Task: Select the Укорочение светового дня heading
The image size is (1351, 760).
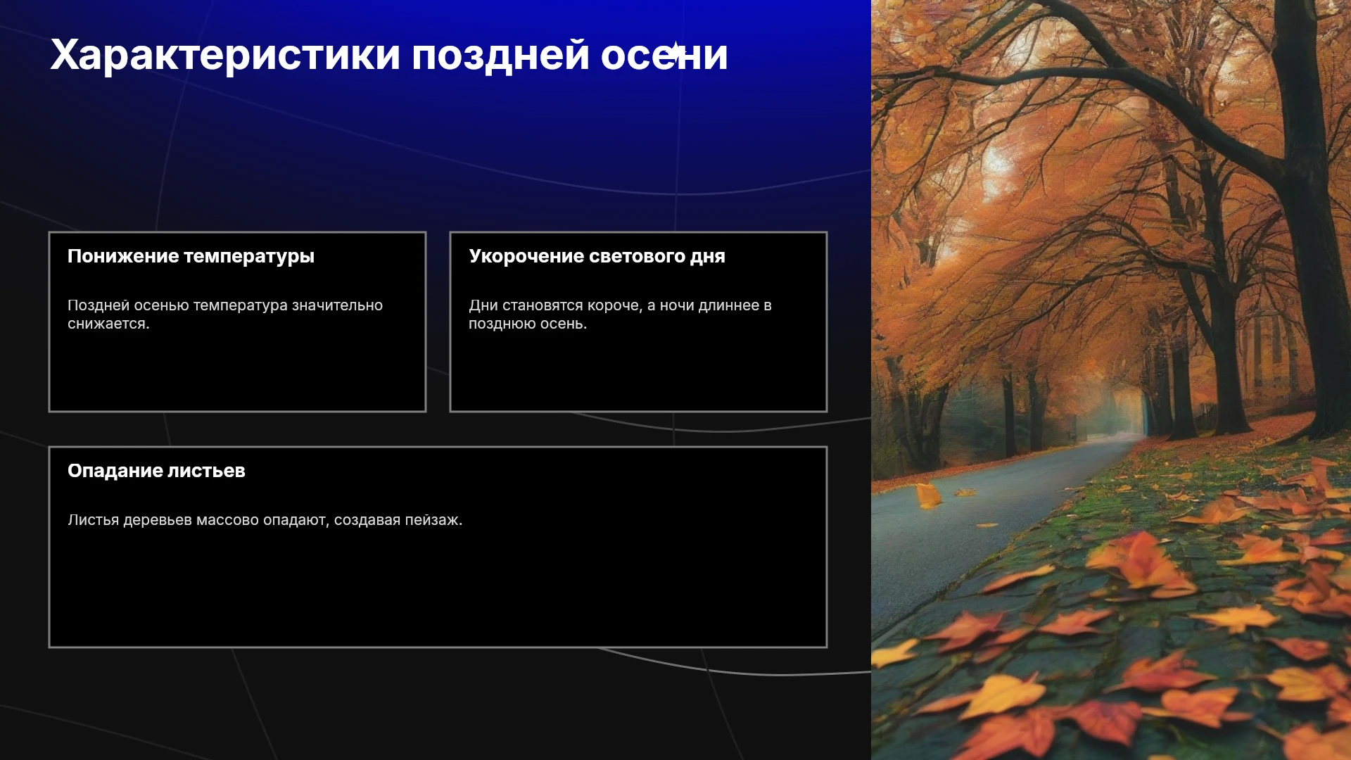Action: [597, 256]
